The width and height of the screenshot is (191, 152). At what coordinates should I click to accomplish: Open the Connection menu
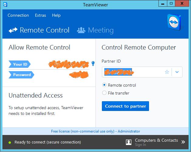(x=18, y=16)
